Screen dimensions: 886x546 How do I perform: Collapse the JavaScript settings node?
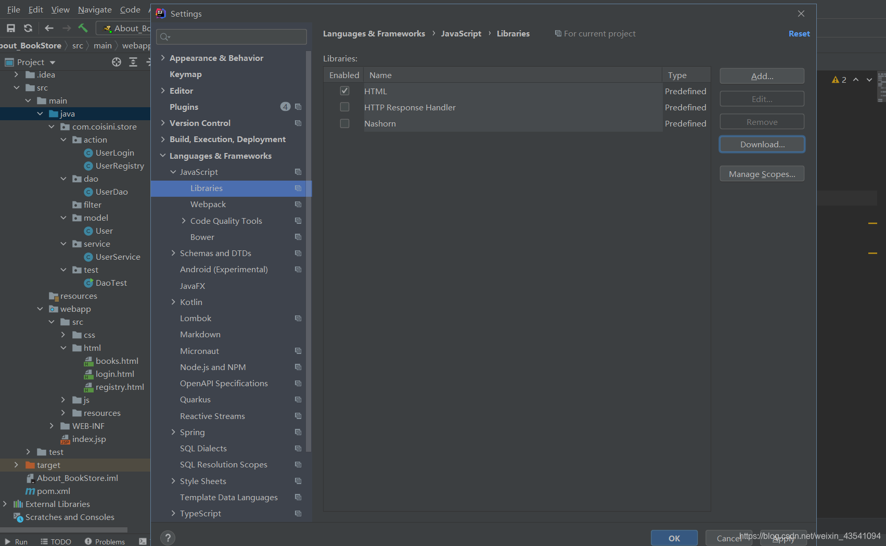(173, 172)
